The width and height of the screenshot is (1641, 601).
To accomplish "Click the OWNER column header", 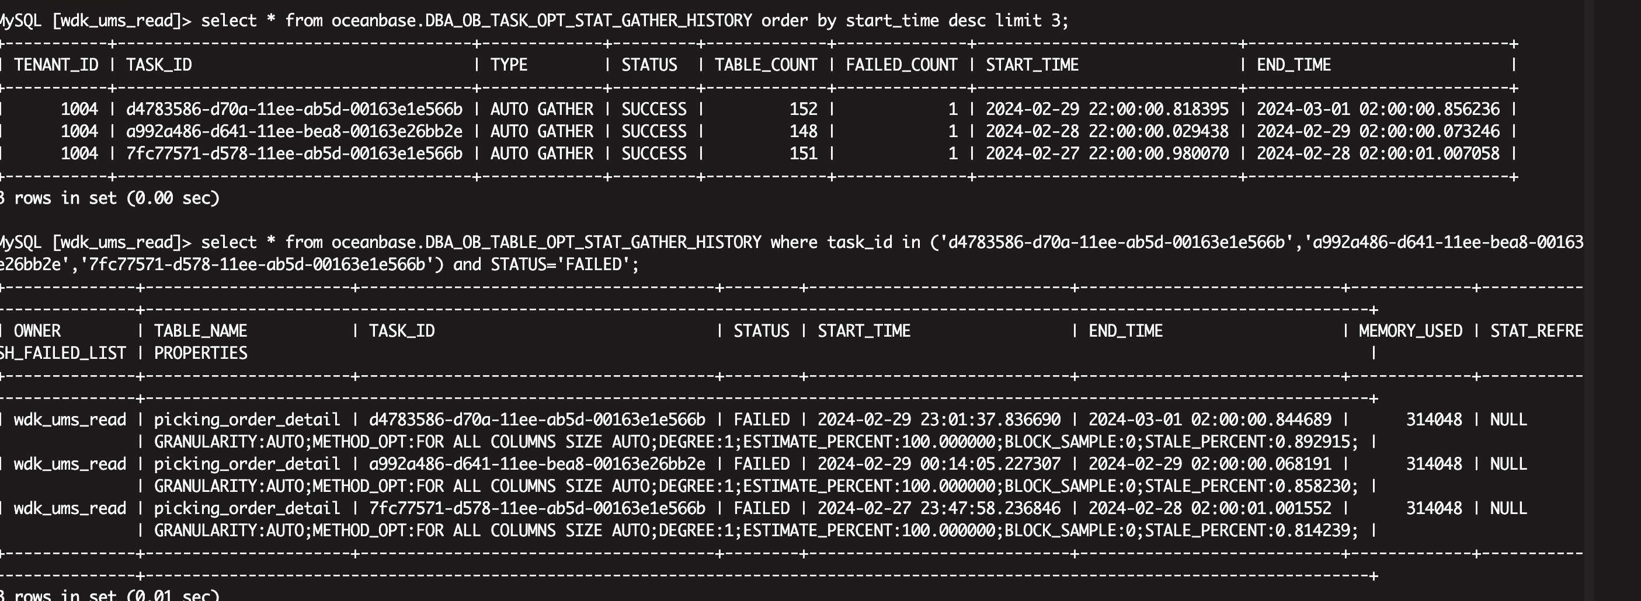I will point(37,331).
